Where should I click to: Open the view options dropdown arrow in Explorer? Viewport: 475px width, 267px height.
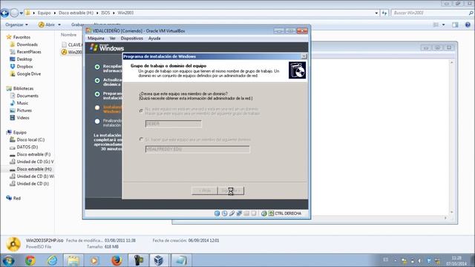(x=444, y=24)
